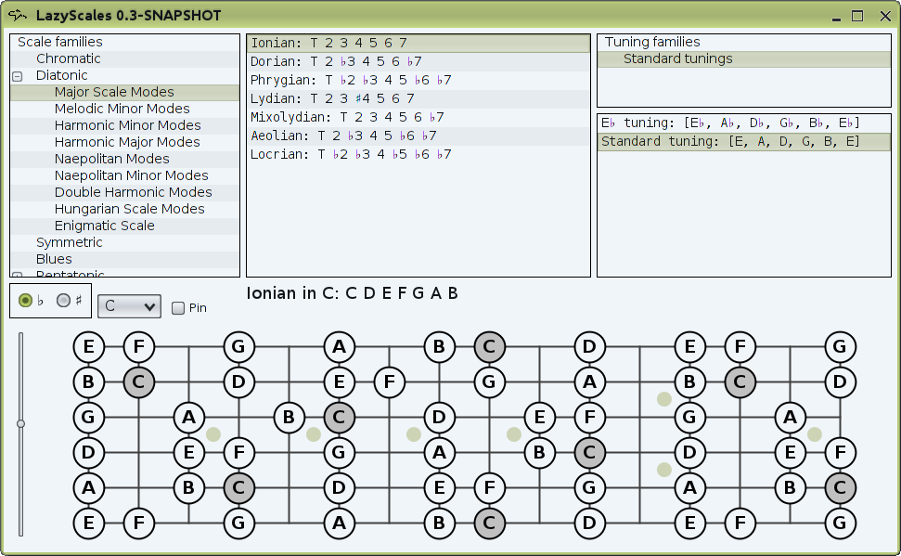The width and height of the screenshot is (901, 556).
Task: Click the Scale families header
Action: (x=59, y=42)
